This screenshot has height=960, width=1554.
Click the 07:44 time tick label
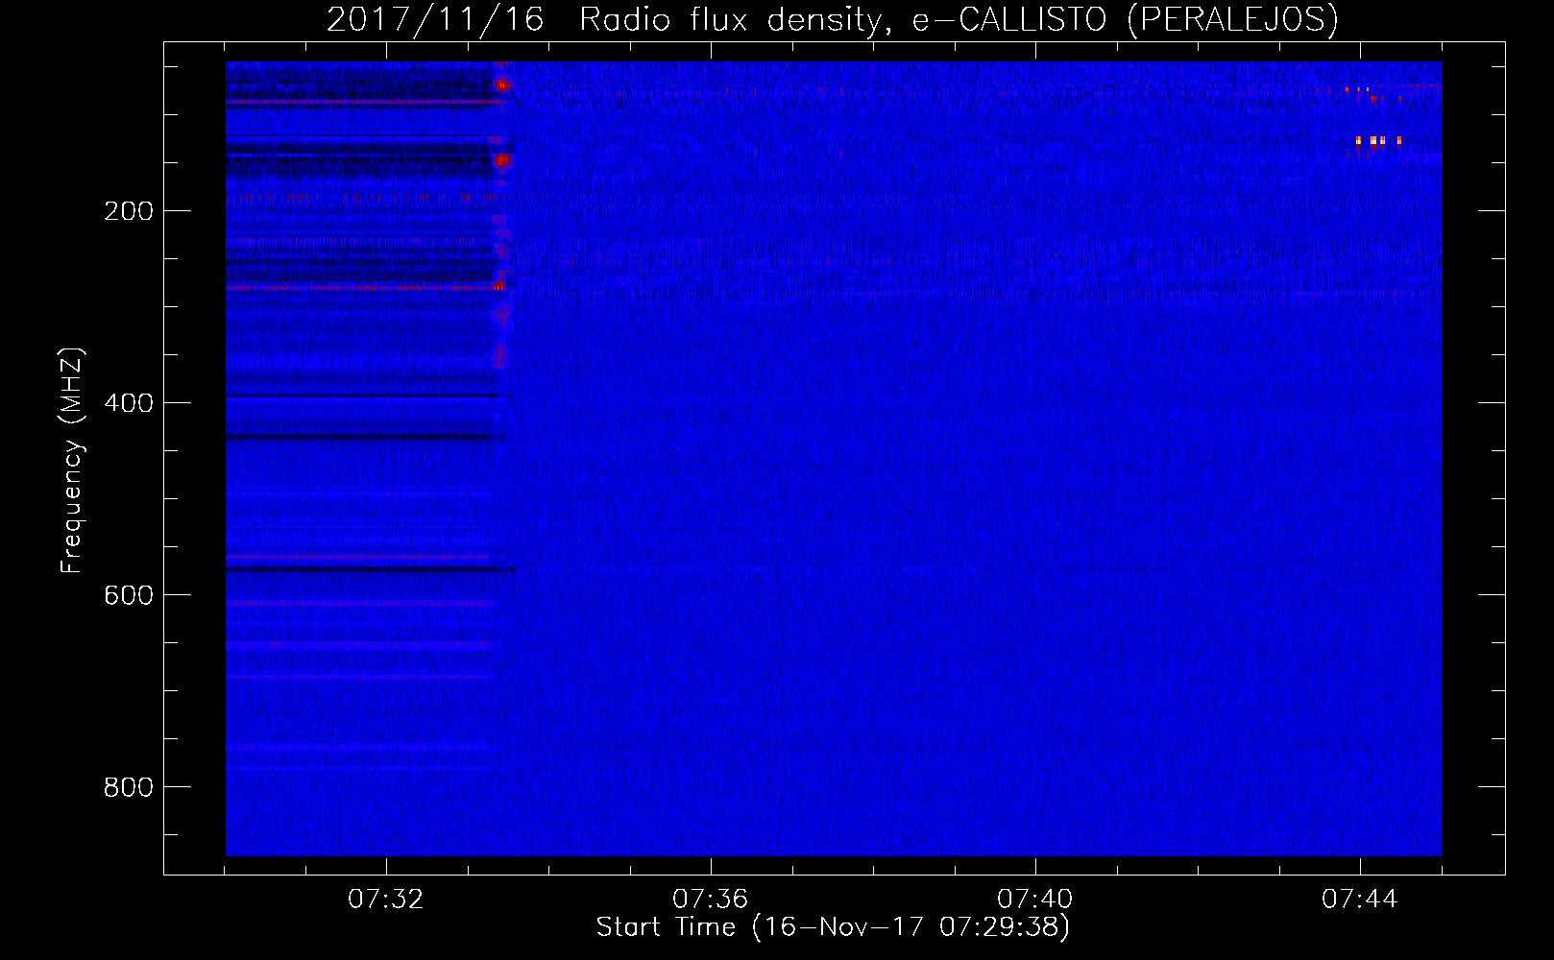pos(1360,900)
